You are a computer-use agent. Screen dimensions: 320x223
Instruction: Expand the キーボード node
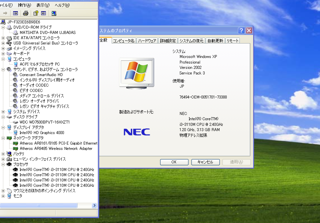[x=3, y=54]
